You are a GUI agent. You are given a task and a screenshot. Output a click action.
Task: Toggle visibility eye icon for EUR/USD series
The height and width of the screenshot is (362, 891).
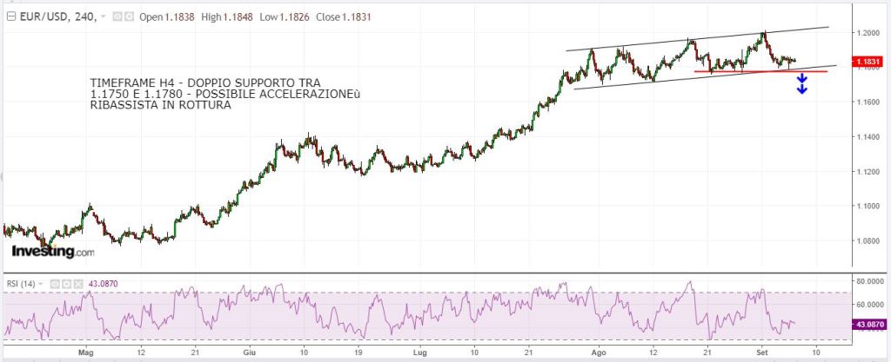click(x=118, y=16)
